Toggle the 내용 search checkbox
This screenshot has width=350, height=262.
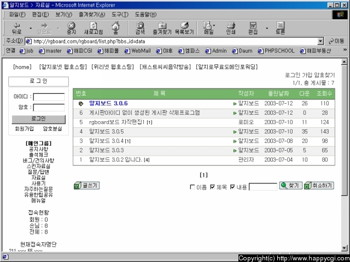coord(232,187)
